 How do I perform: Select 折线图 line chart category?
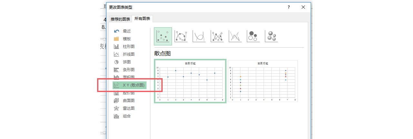pos(128,54)
